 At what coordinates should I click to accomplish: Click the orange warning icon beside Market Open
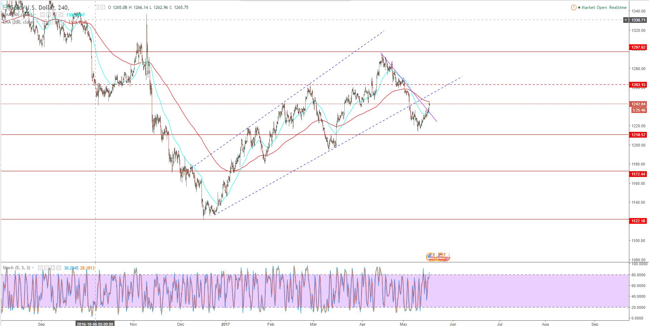[574, 8]
